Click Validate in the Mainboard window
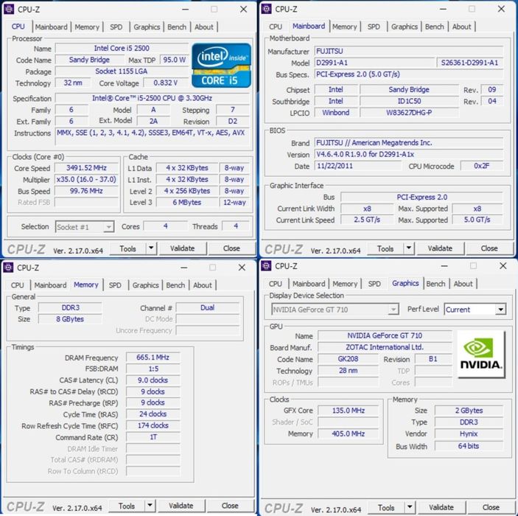The height and width of the screenshot is (516, 518). click(440, 248)
